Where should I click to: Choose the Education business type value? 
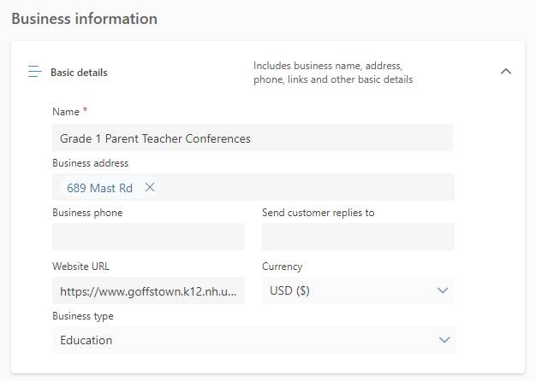[x=86, y=340]
